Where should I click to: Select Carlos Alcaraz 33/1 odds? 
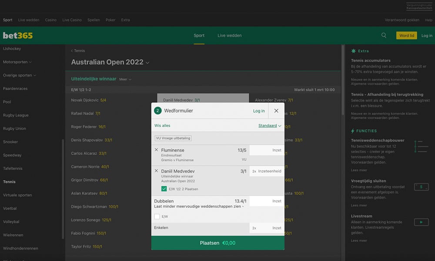pos(88,154)
